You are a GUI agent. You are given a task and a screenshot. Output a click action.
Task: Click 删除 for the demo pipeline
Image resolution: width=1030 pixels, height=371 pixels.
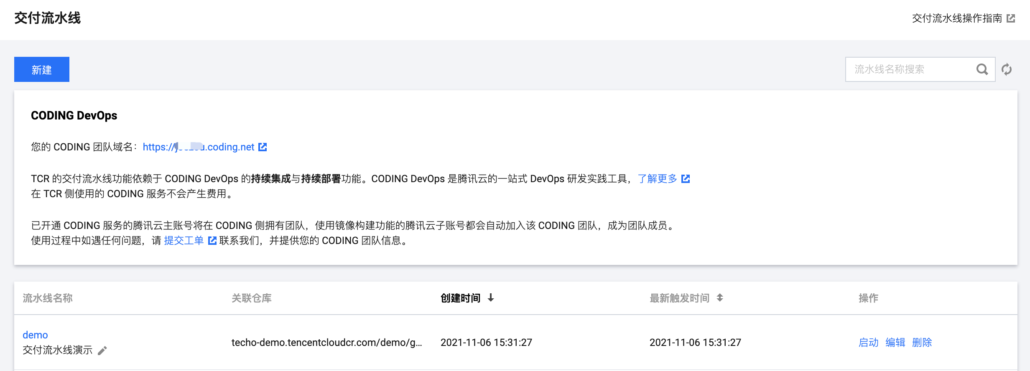922,343
